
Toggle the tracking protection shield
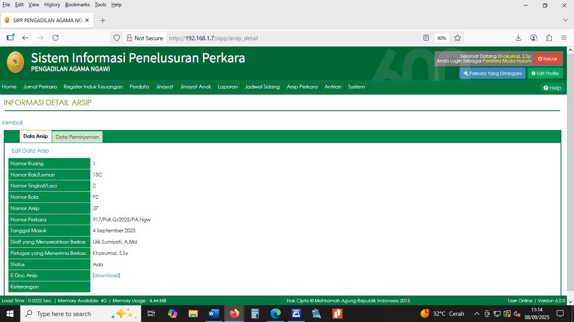[116, 38]
